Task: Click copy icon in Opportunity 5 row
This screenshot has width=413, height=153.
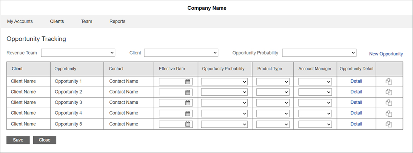Action: pyautogui.click(x=389, y=124)
